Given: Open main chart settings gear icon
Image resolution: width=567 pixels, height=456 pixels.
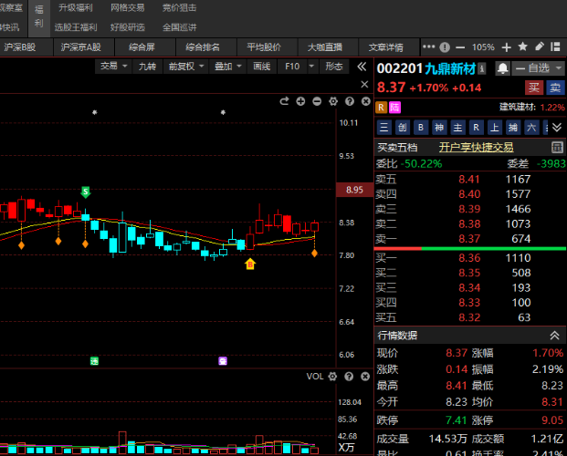Looking at the screenshot, I should click(333, 101).
